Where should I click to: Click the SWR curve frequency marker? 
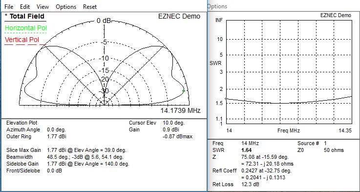[226, 99]
